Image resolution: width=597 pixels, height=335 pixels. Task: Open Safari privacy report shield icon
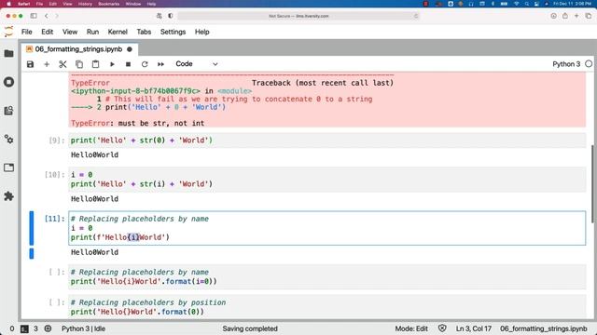tap(170, 16)
